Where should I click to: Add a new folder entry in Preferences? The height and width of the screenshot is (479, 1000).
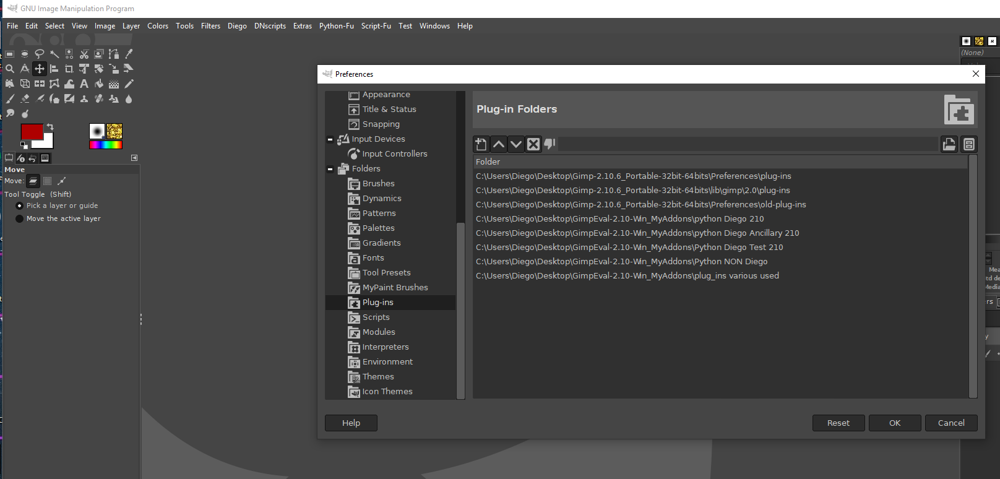click(481, 144)
